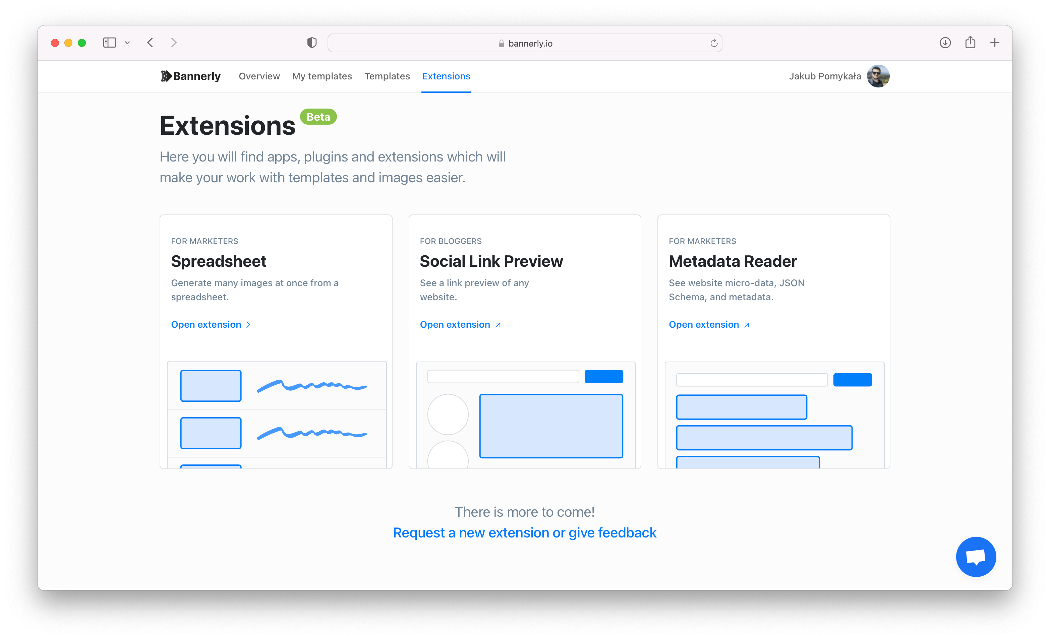Switch to the Templates tab

pos(387,76)
